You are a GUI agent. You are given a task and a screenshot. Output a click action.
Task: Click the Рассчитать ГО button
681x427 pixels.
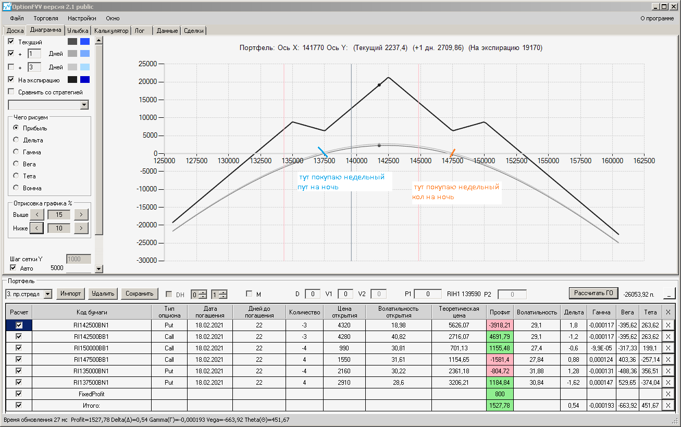pyautogui.click(x=593, y=293)
